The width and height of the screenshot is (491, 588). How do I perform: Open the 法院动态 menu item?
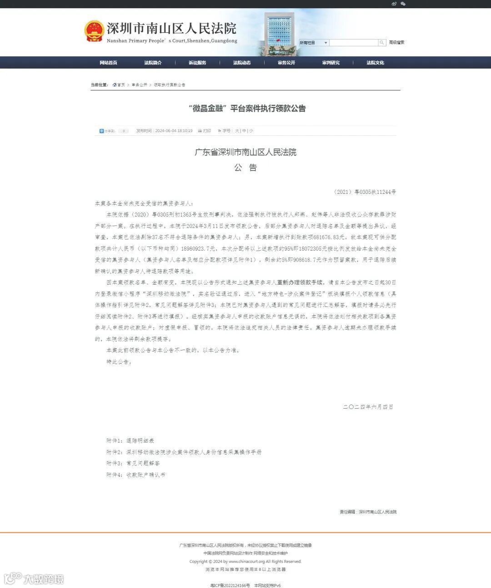click(242, 63)
